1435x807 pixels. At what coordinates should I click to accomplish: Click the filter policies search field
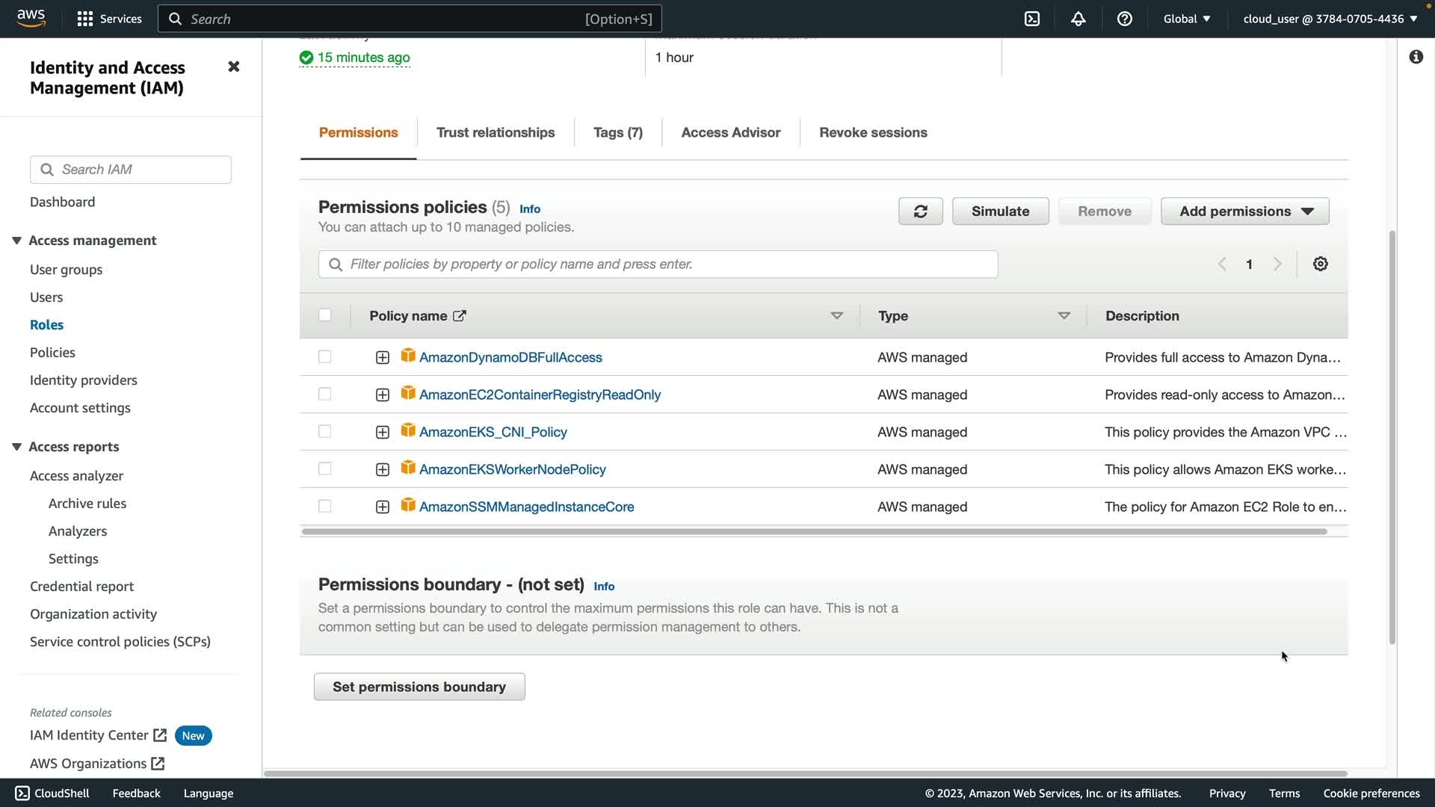click(x=658, y=264)
